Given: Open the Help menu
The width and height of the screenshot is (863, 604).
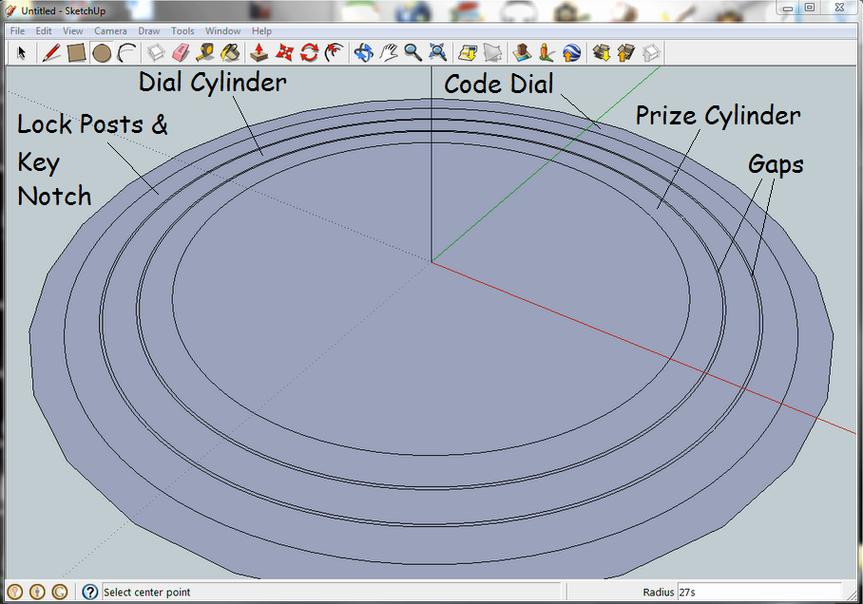Looking at the screenshot, I should [261, 30].
